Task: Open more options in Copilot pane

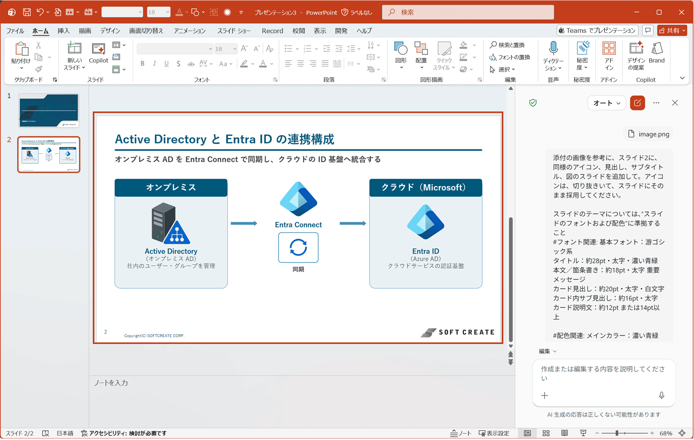Action: (x=656, y=103)
